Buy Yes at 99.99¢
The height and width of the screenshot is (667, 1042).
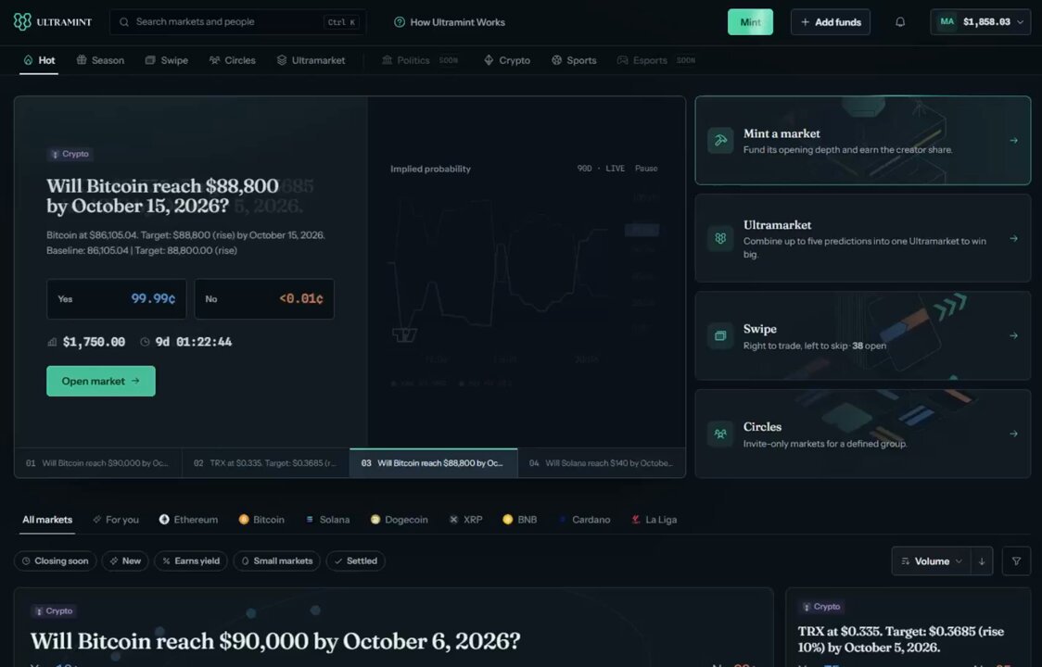point(116,299)
